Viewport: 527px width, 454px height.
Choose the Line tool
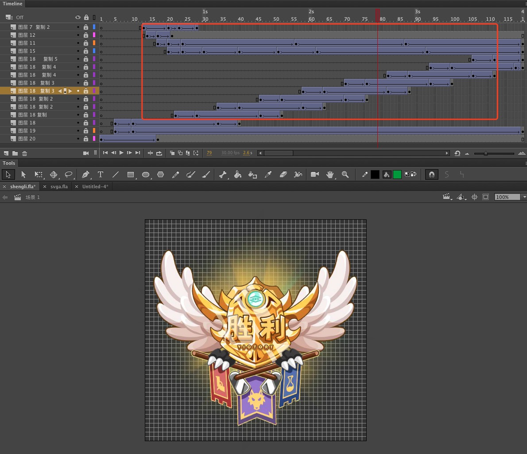pos(115,175)
